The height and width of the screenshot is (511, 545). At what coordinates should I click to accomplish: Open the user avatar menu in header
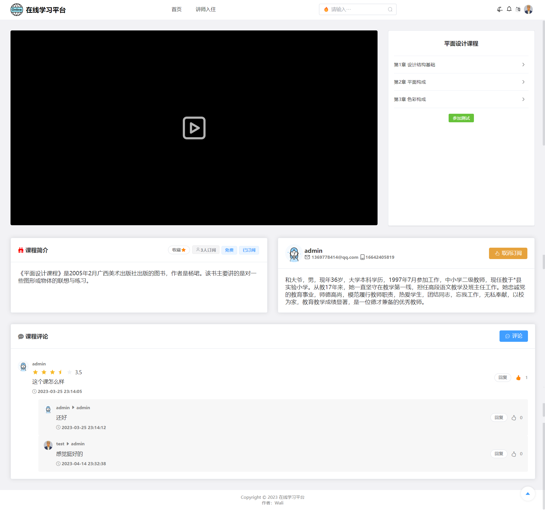click(528, 9)
